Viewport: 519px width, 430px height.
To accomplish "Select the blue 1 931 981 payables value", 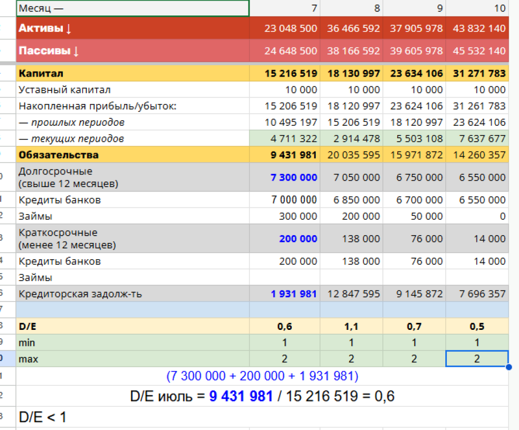I will pyautogui.click(x=293, y=294).
